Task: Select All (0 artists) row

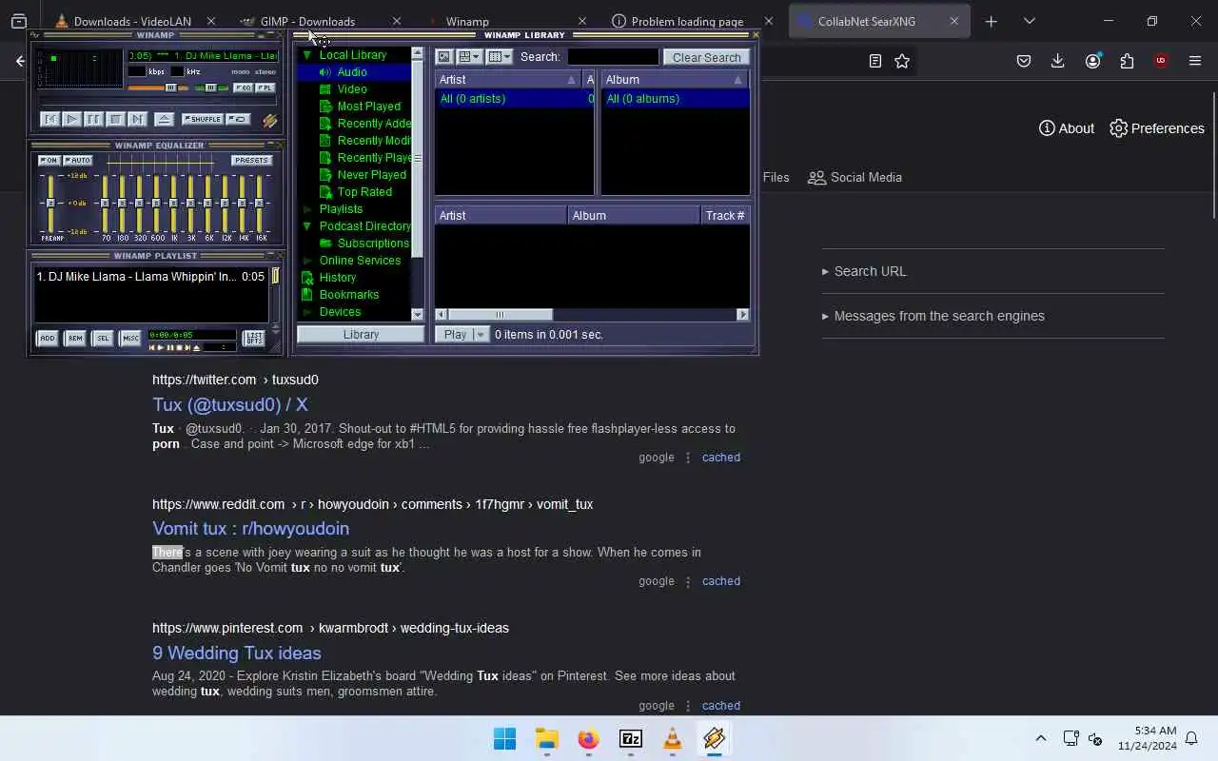Action: (515, 99)
